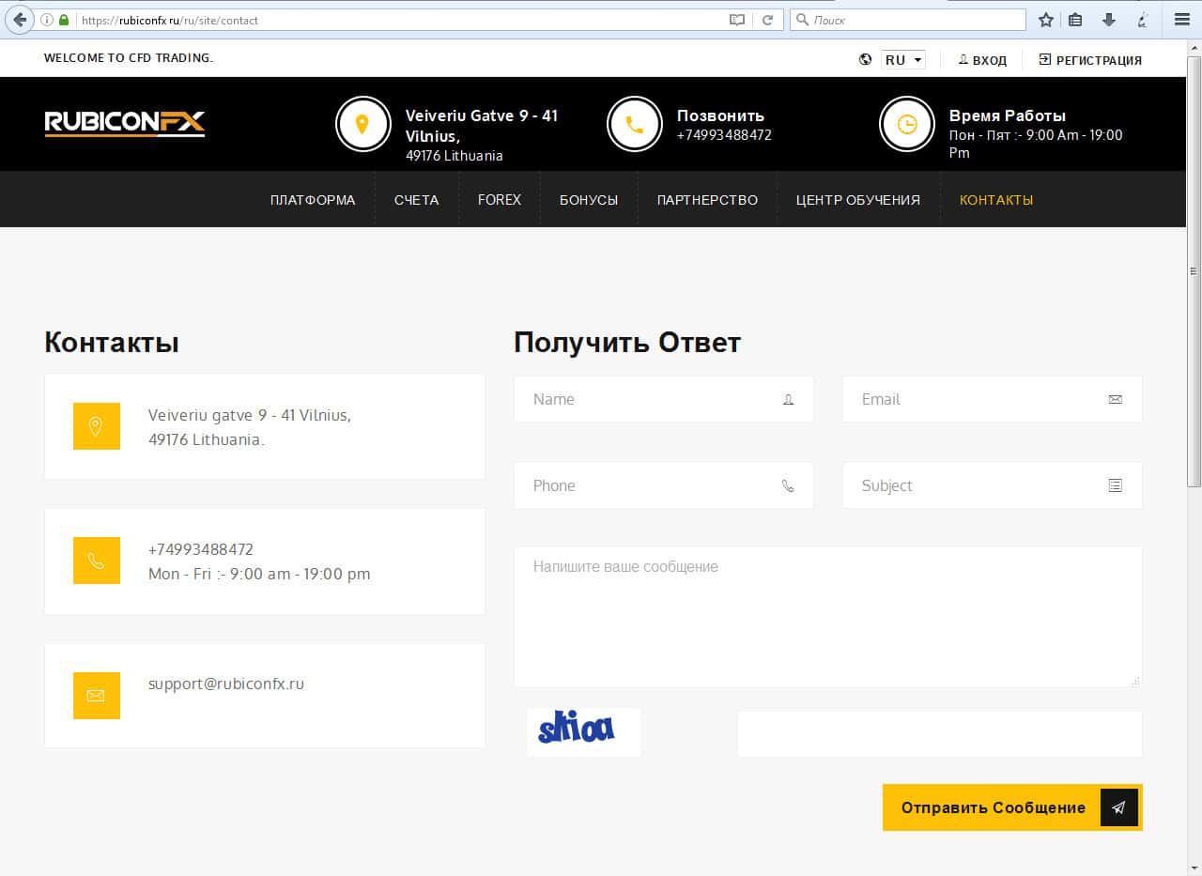Toggle reader view icon in address bar
This screenshot has width=1202, height=876.
tap(737, 20)
